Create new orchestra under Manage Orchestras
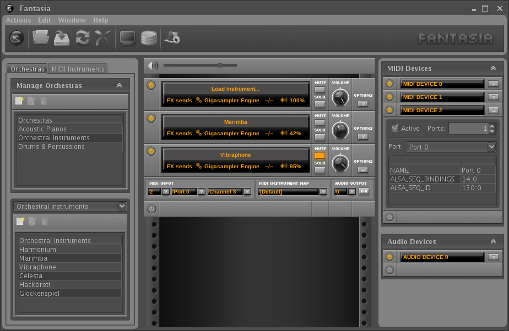 point(20,101)
